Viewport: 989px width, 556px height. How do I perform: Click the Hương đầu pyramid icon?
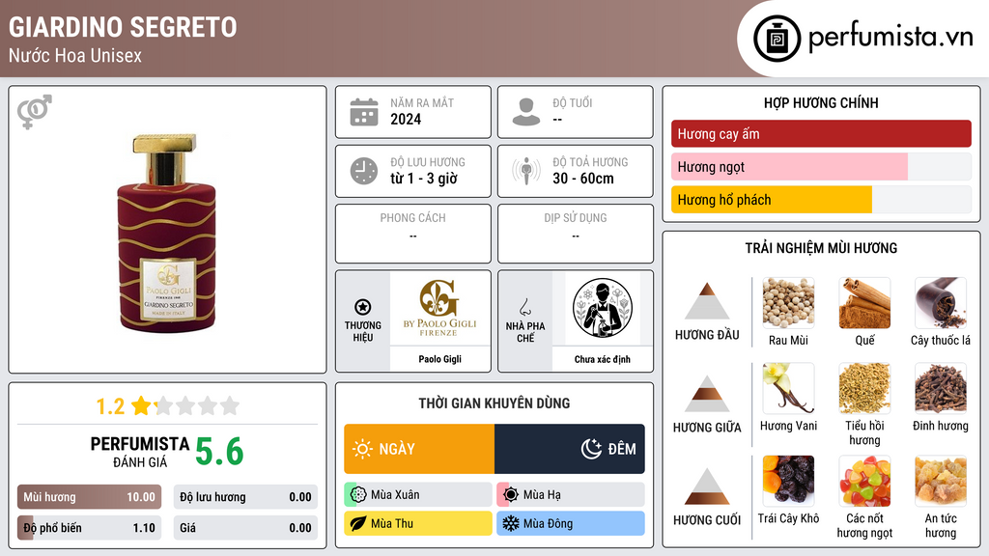(x=707, y=301)
